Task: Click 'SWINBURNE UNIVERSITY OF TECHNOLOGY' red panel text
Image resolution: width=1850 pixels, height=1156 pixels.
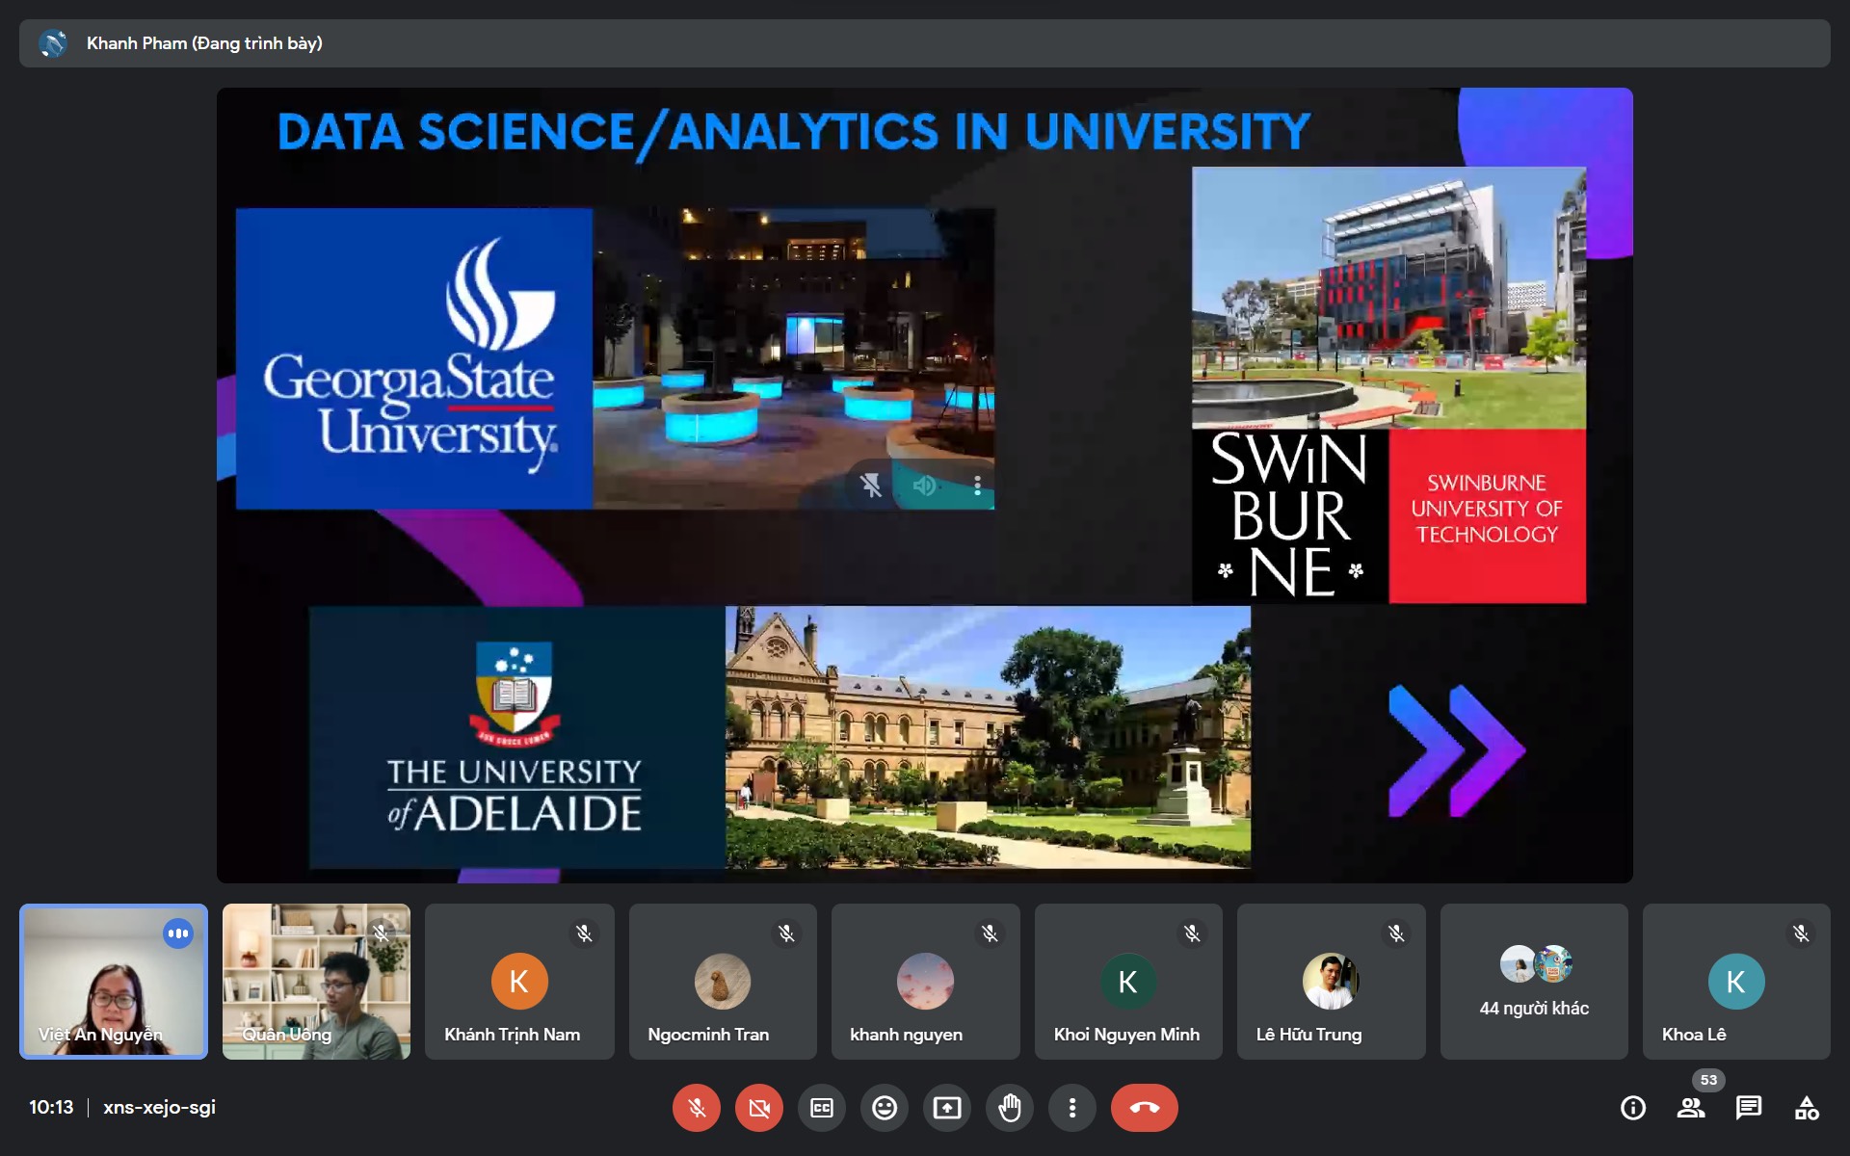Action: (x=1487, y=509)
